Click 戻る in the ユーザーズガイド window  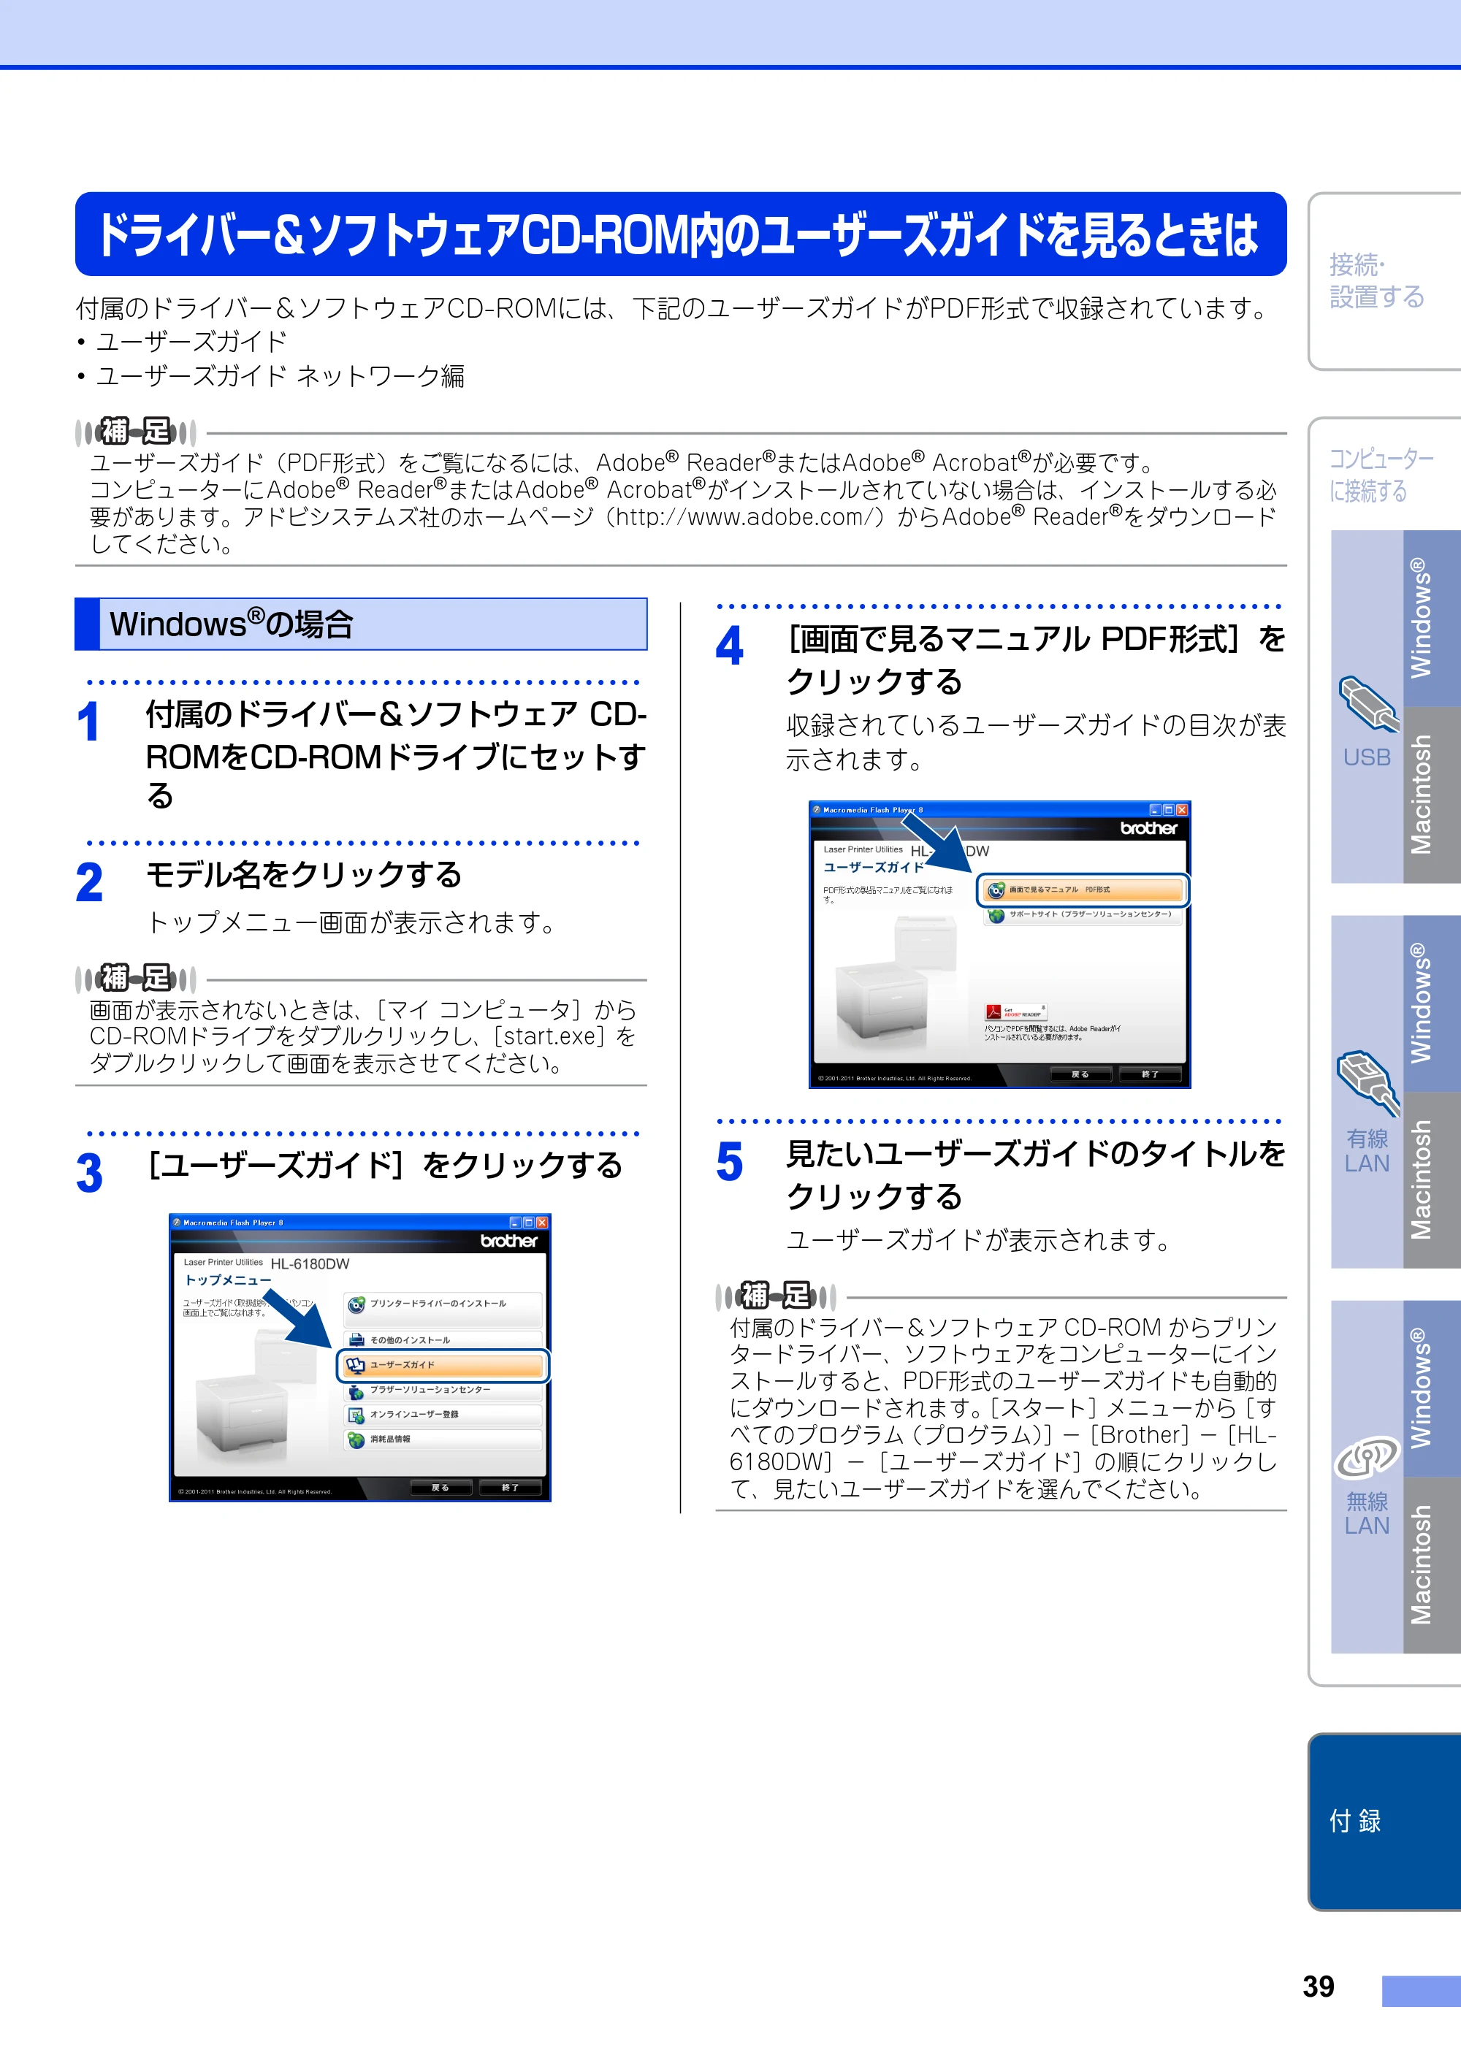(x=1081, y=1074)
